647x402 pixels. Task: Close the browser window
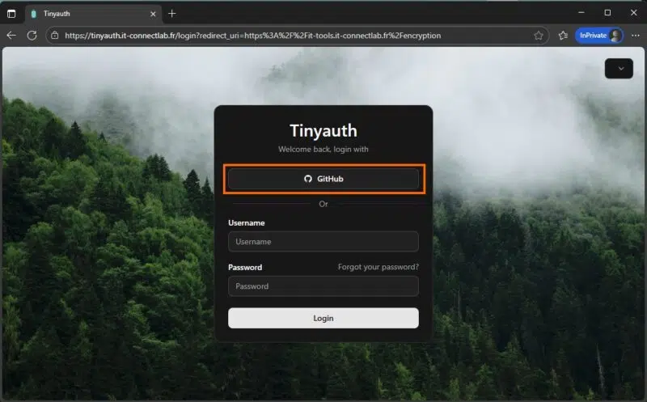(x=634, y=13)
